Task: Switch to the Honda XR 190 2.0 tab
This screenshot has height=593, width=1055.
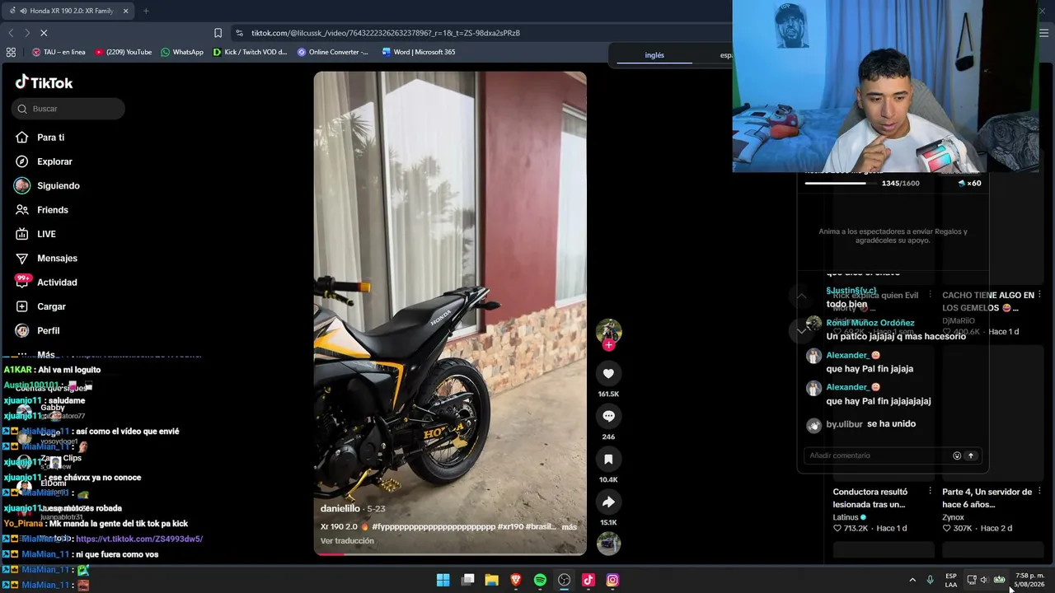Action: [69, 11]
